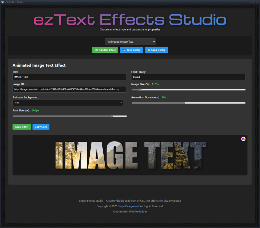The image size is (260, 228).
Task: Open the WebExeBuilder link
Action: [x=138, y=211]
